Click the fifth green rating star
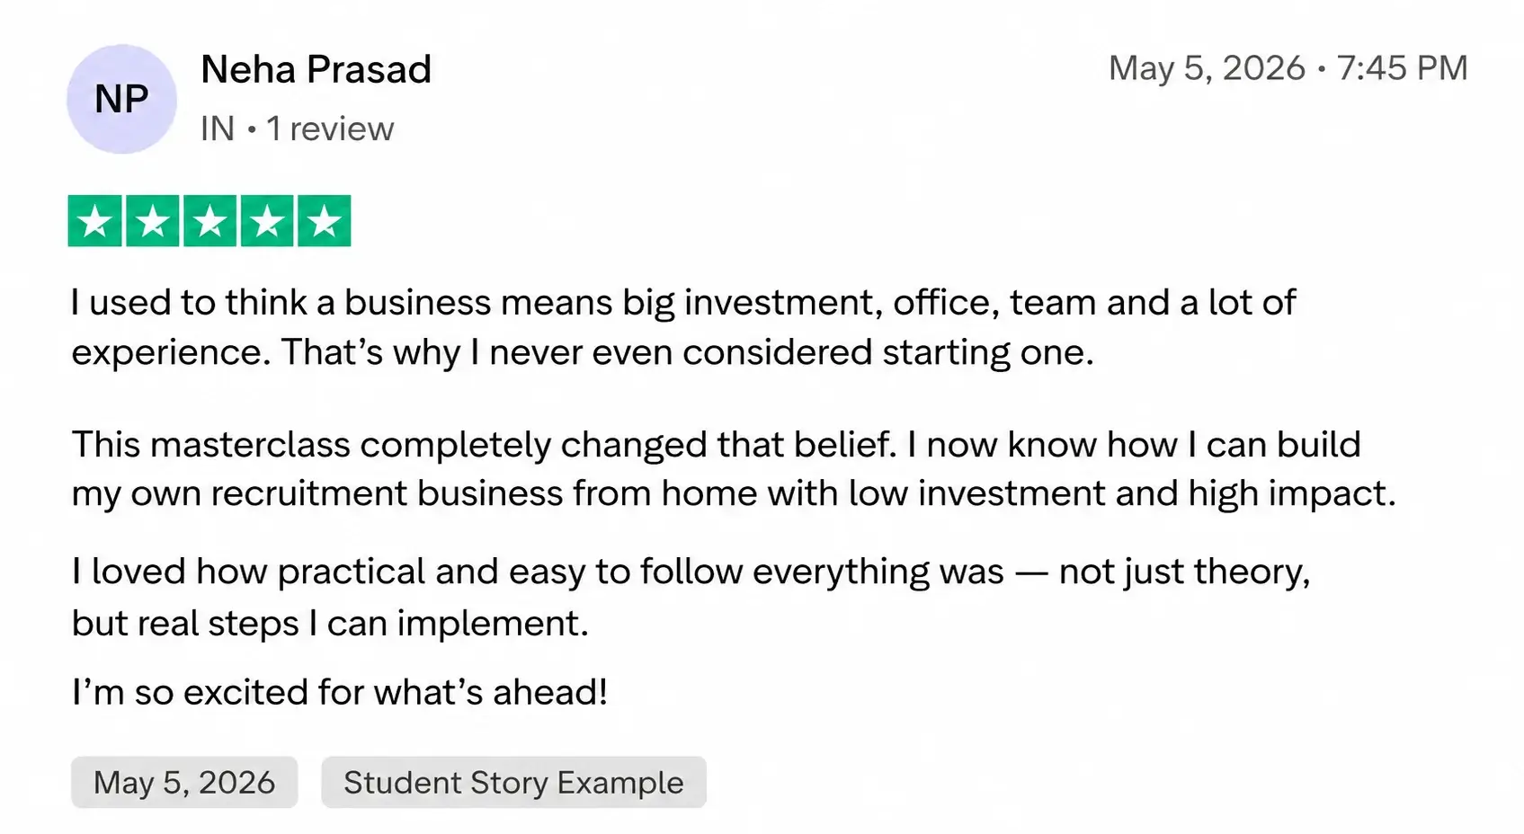Screen dimensions: 1524x834 click(325, 221)
